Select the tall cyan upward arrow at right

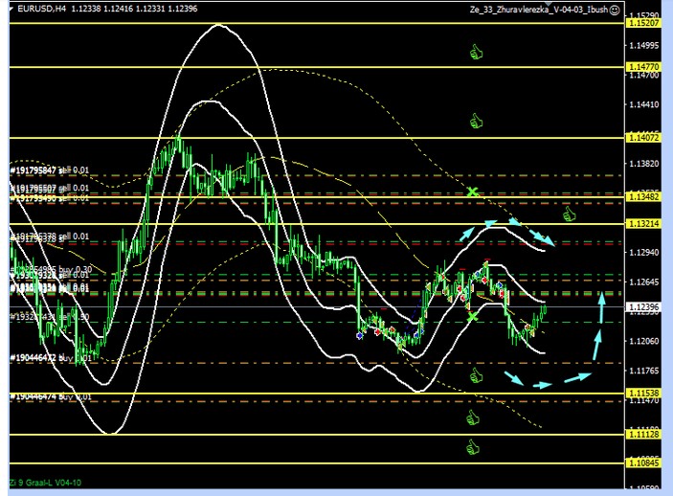601,308
